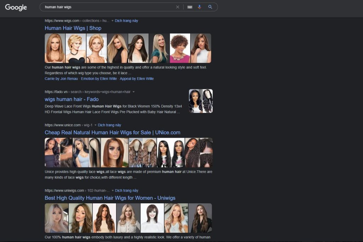Click the magnifying glass to search

(211, 7)
